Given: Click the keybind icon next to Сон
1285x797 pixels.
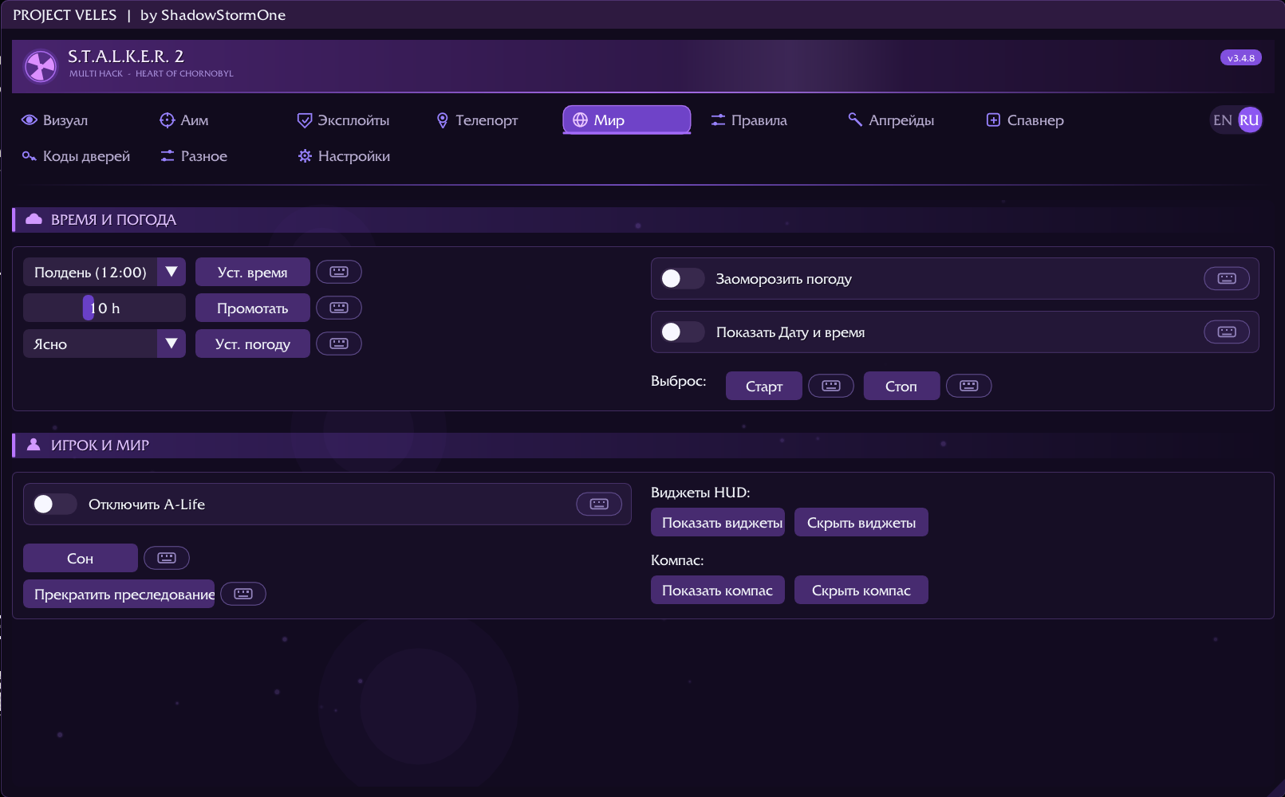Looking at the screenshot, I should (x=167, y=558).
